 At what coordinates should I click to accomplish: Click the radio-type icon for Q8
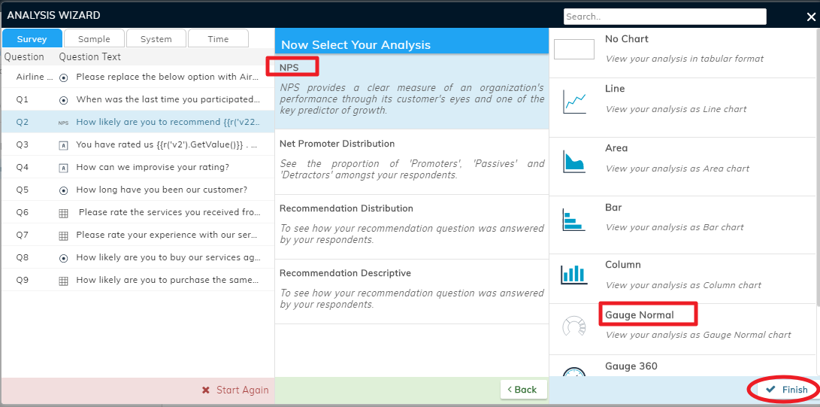[x=63, y=258]
